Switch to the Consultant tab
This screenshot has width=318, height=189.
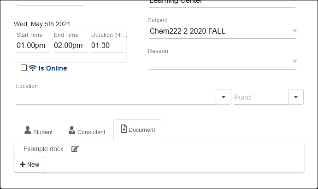coord(87,131)
